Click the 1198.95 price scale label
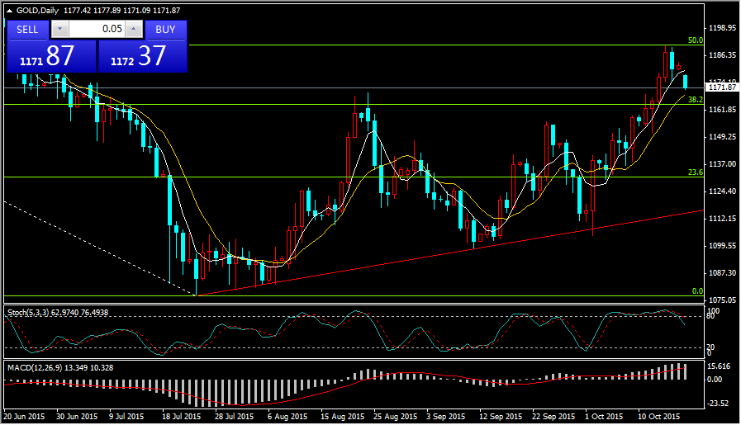The width and height of the screenshot is (741, 425). point(723,28)
